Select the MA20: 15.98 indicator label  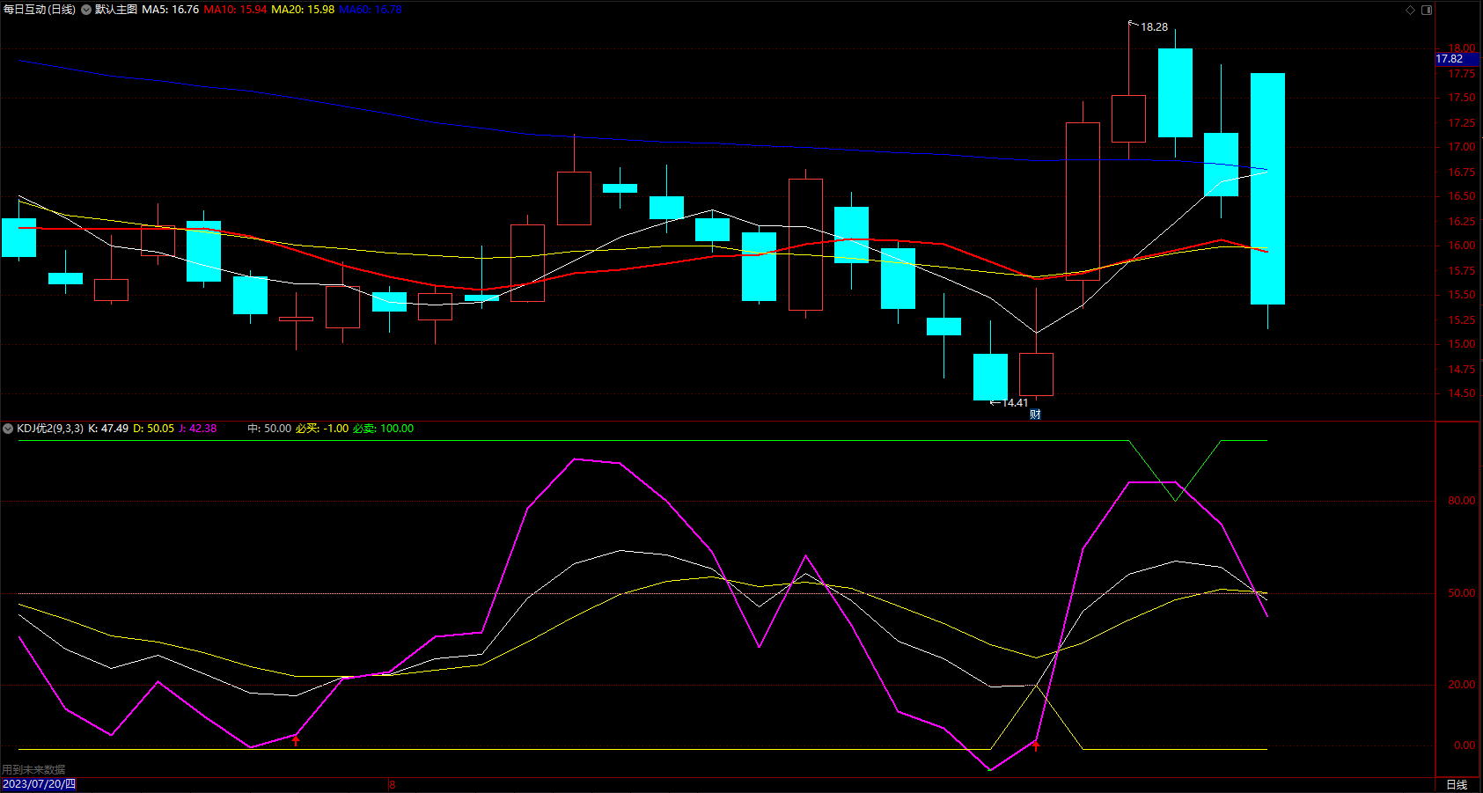[x=303, y=10]
